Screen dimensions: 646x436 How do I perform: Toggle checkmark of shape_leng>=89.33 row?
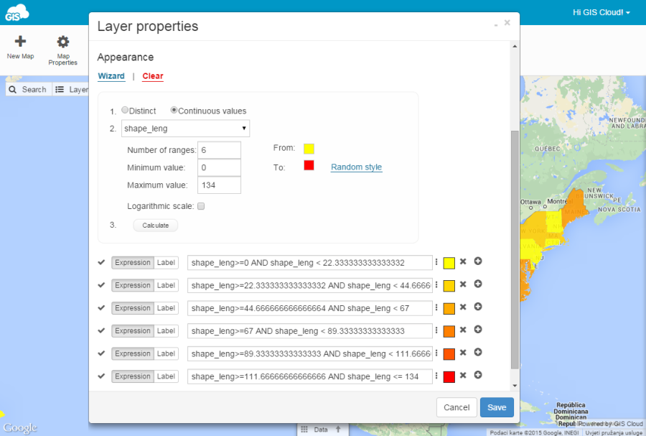tap(101, 353)
